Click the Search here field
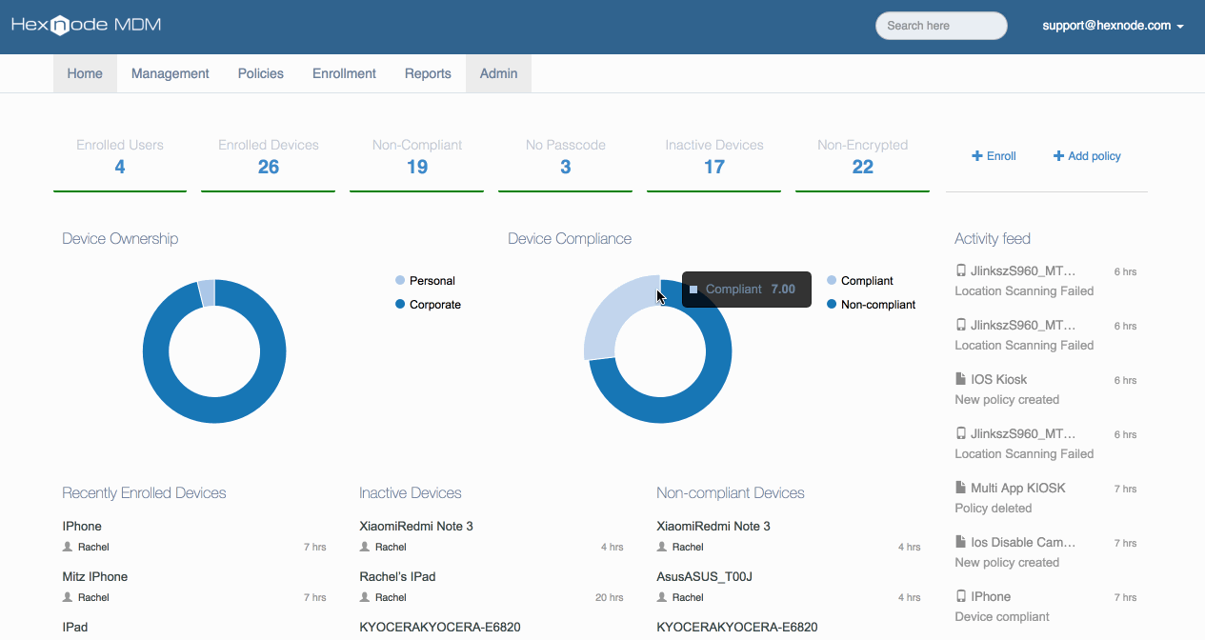Image resolution: width=1205 pixels, height=640 pixels. [941, 26]
